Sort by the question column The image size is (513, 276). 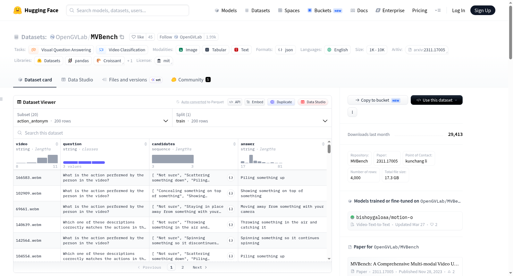[x=146, y=144]
